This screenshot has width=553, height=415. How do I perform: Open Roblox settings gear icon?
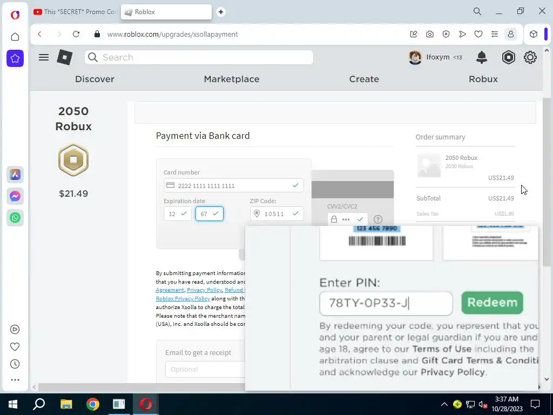[530, 57]
